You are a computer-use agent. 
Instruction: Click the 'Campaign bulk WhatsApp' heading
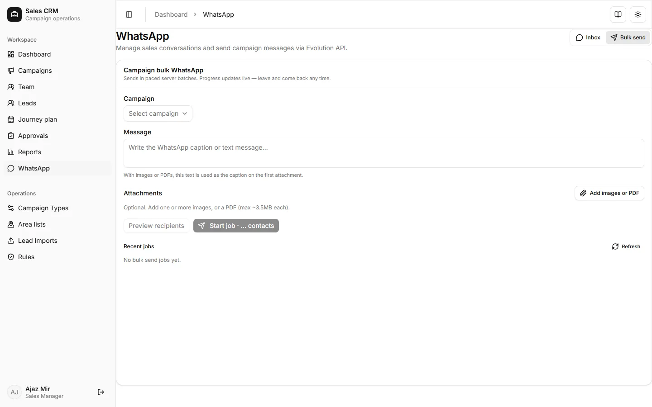point(163,70)
